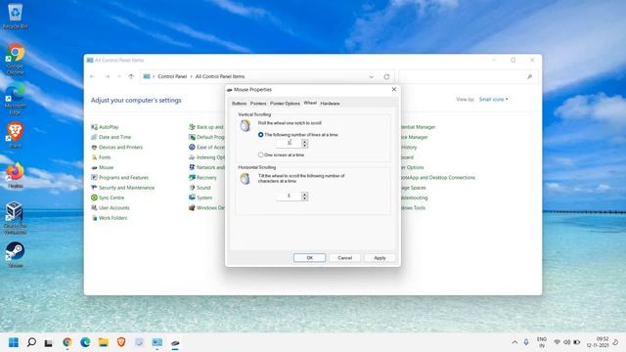Apply the mouse wheel settings
The width and height of the screenshot is (626, 352).
(380, 258)
